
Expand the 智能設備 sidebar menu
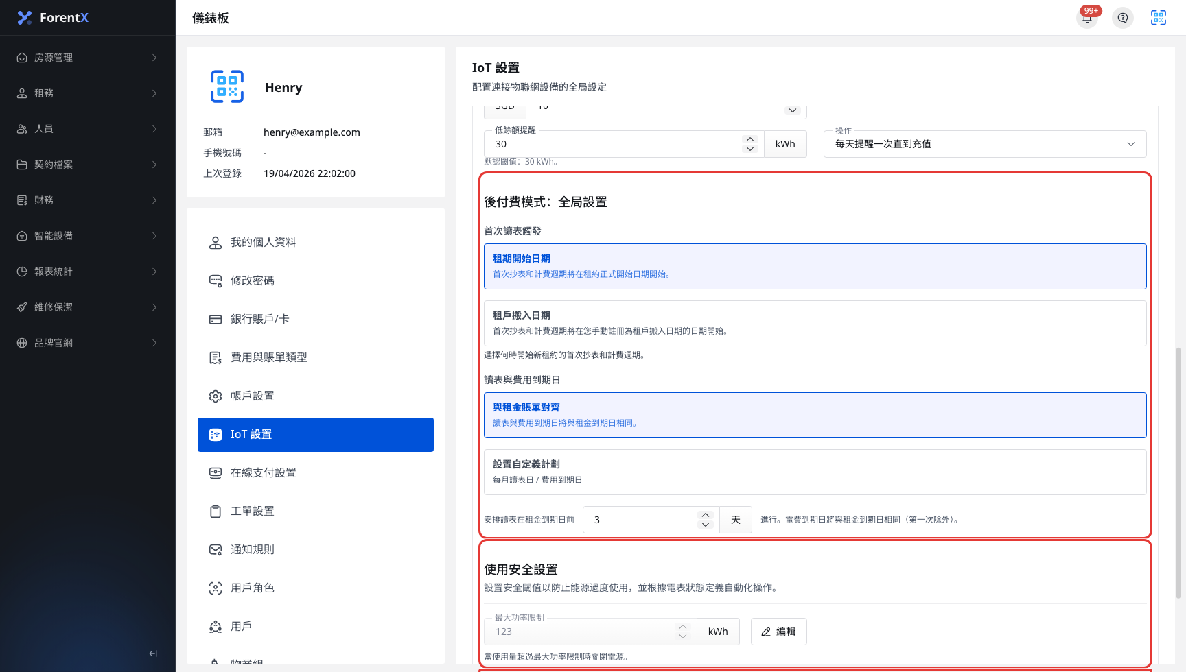pyautogui.click(x=88, y=236)
